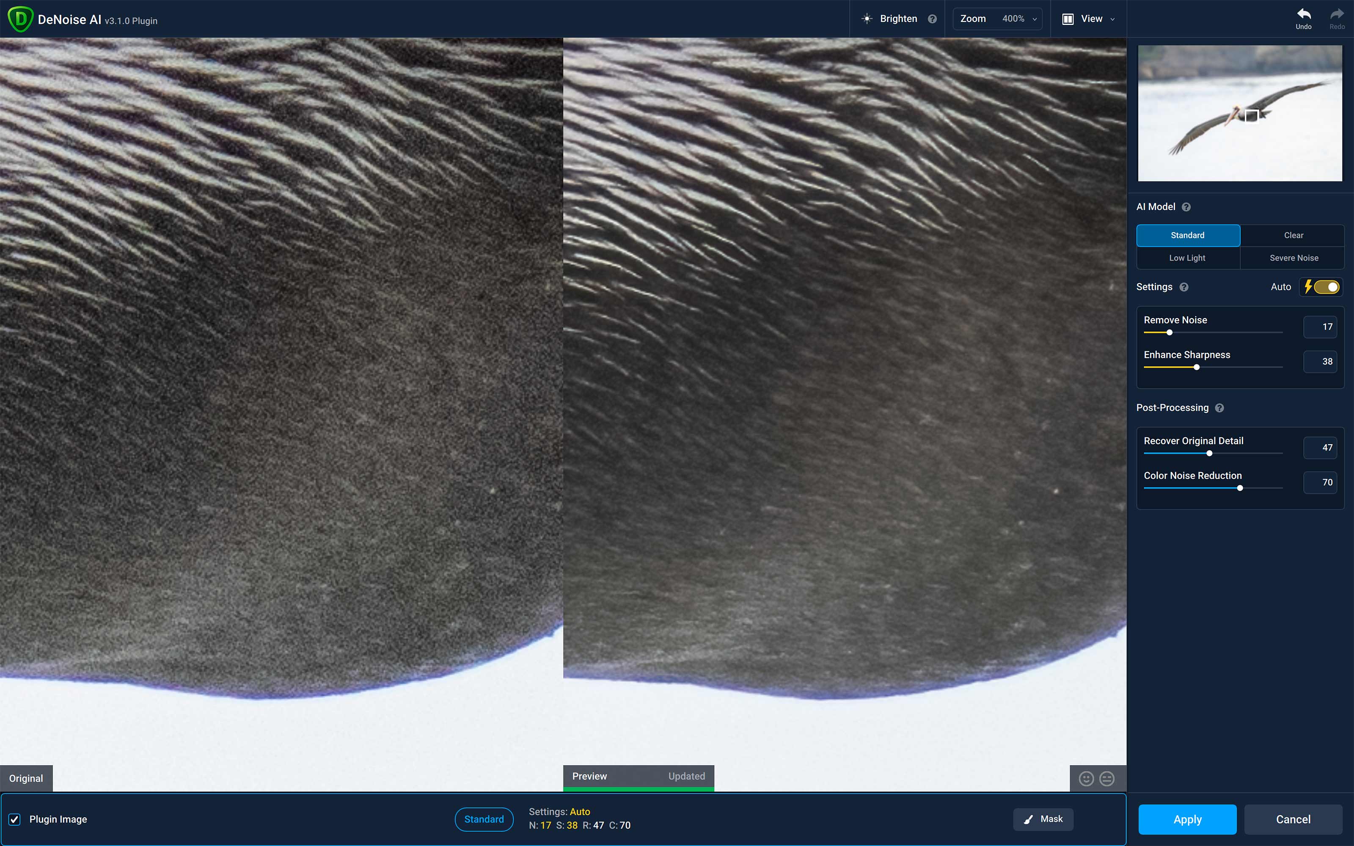Viewport: 1354px width, 846px height.
Task: Click the Enhance Sharpness slider handle
Action: point(1197,367)
